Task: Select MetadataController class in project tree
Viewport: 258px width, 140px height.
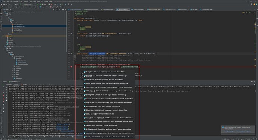Action: (x=22, y=64)
